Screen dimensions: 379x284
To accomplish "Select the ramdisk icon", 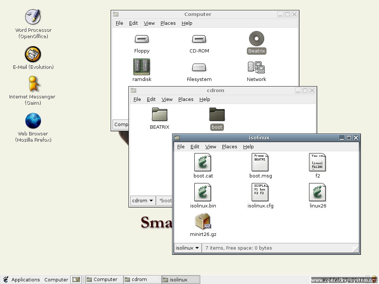I will (142, 67).
